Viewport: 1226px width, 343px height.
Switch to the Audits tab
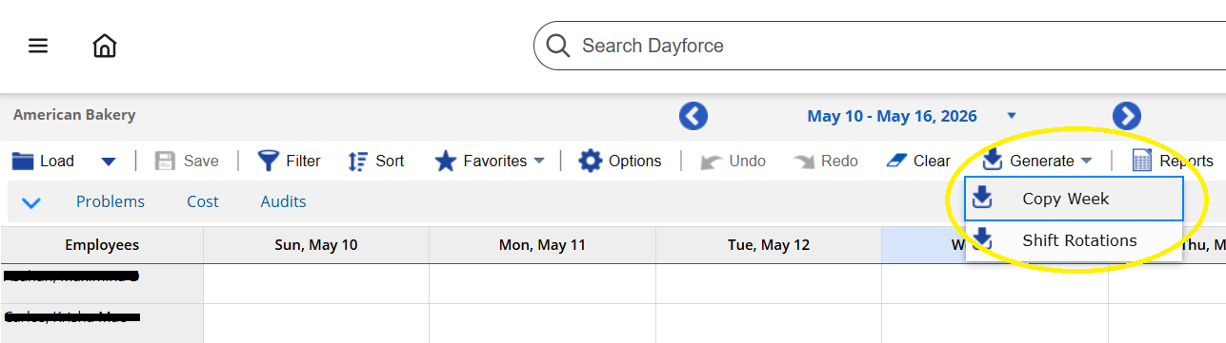click(284, 201)
